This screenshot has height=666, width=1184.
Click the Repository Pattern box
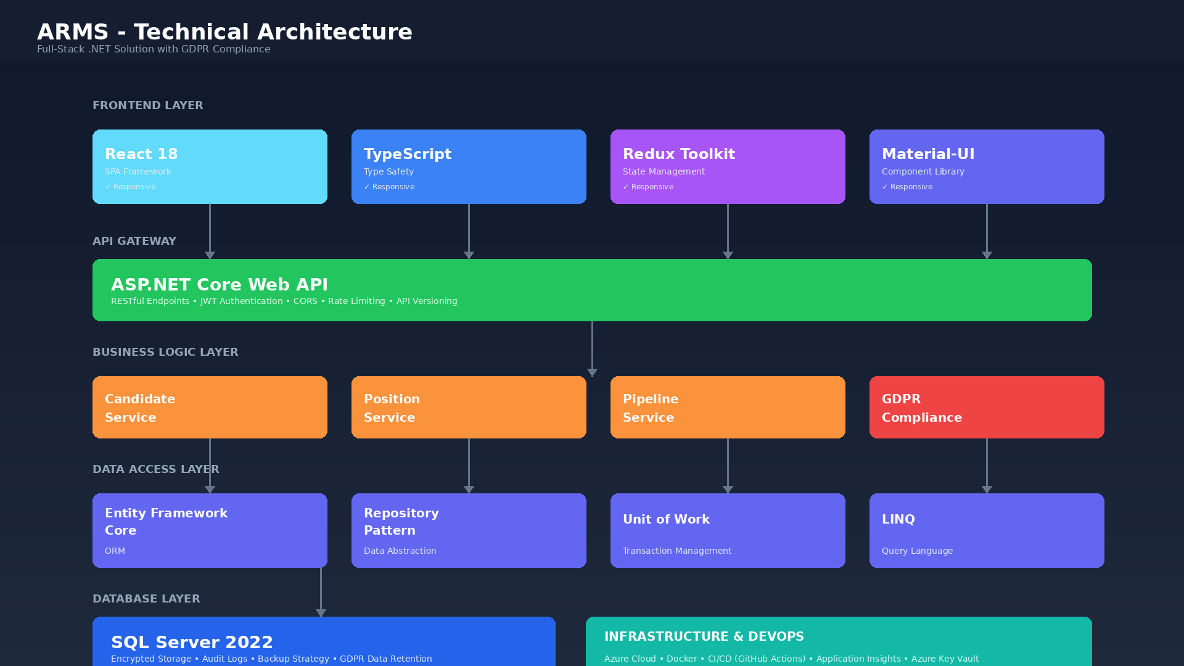tap(469, 530)
